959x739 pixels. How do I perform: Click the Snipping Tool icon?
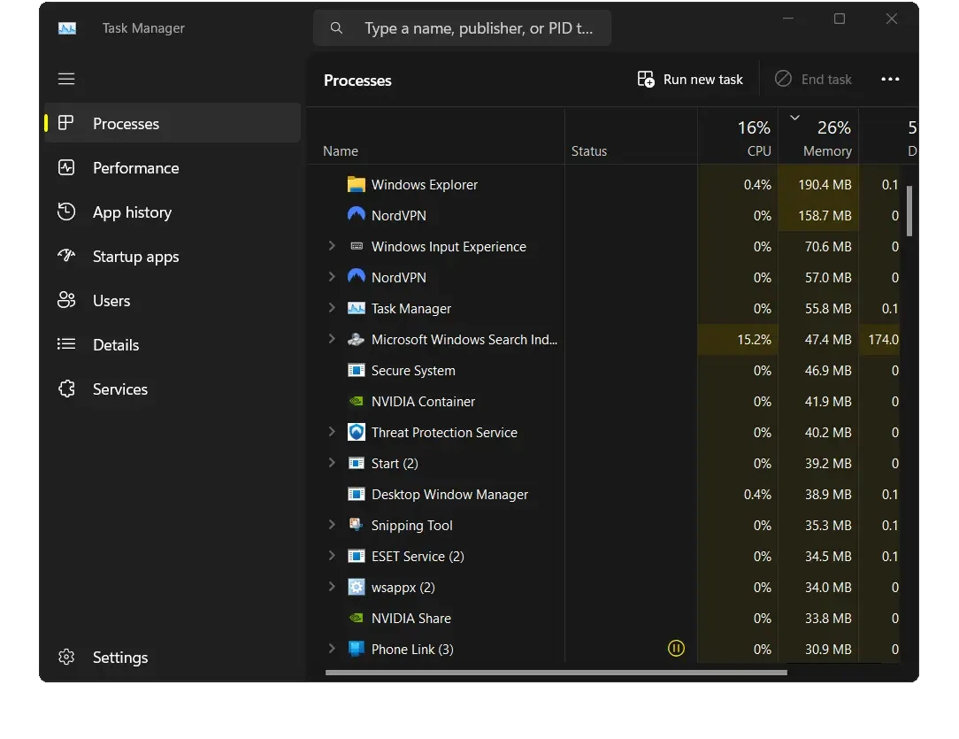(356, 525)
